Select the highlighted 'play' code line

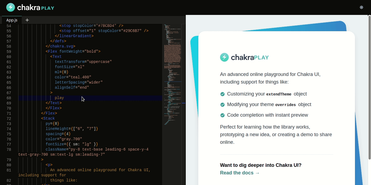pyautogui.click(x=59, y=98)
